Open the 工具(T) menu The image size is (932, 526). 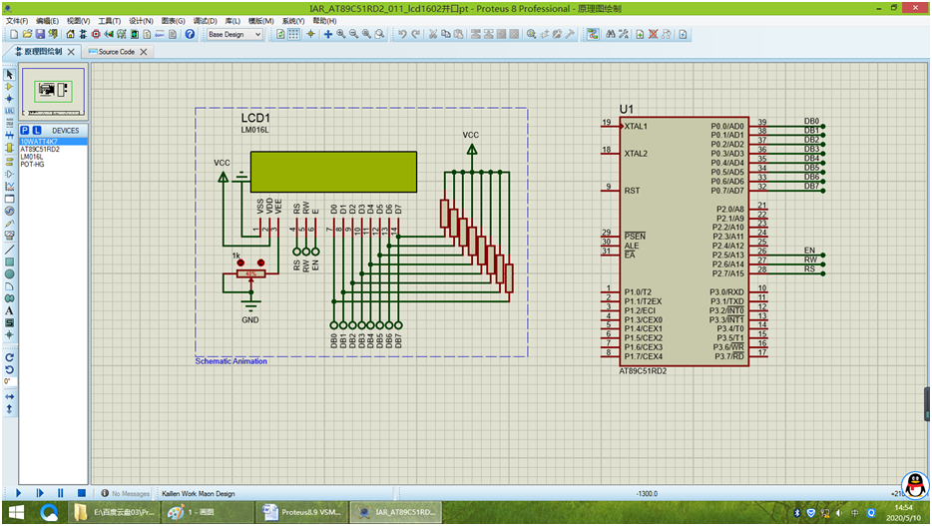click(x=110, y=21)
